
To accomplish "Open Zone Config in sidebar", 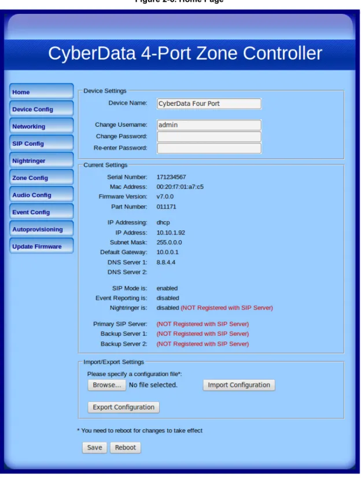I will pos(42,177).
